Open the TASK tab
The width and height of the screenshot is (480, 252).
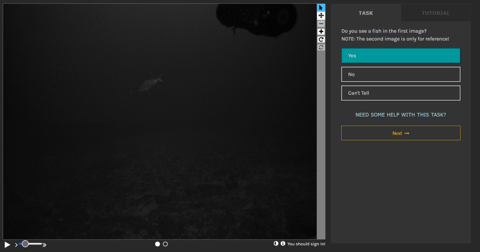pos(366,13)
